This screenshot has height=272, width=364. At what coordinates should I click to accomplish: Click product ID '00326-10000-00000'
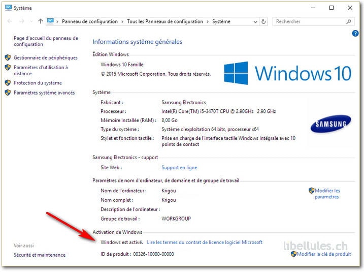pos(153,254)
